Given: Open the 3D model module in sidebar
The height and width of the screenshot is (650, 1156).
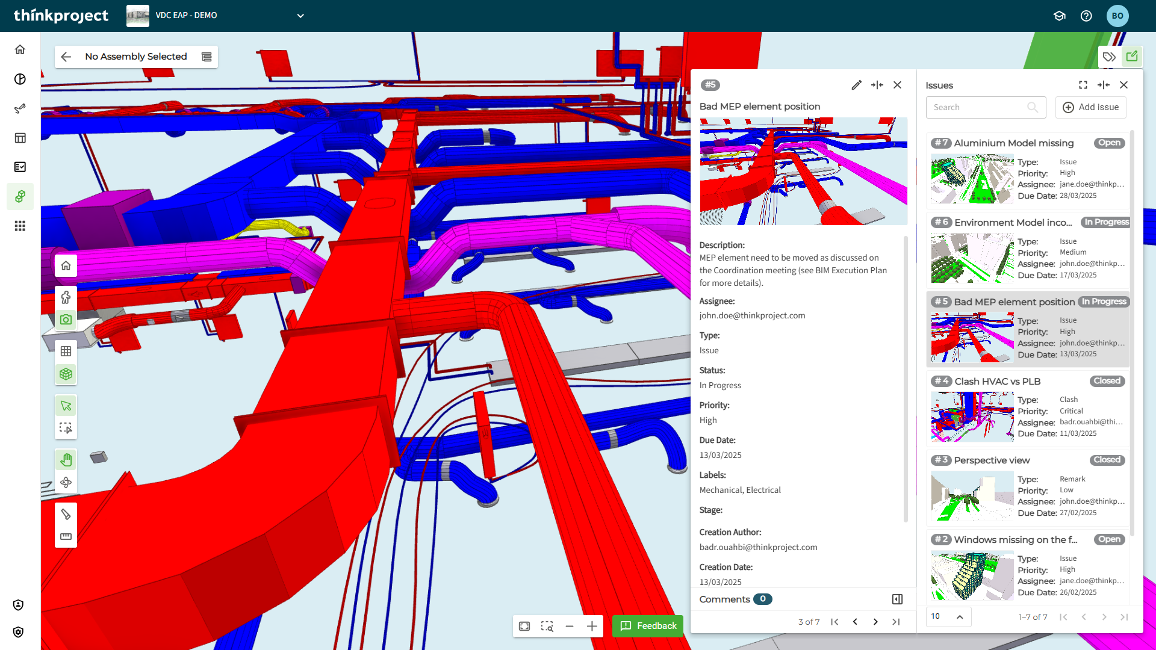Looking at the screenshot, I should coord(20,196).
